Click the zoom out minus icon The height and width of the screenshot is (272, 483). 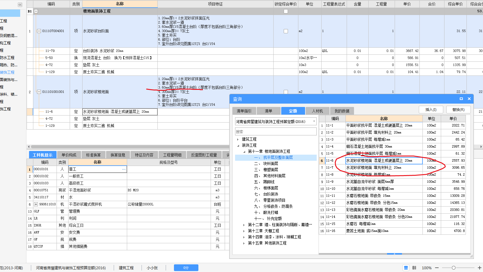point(437,268)
